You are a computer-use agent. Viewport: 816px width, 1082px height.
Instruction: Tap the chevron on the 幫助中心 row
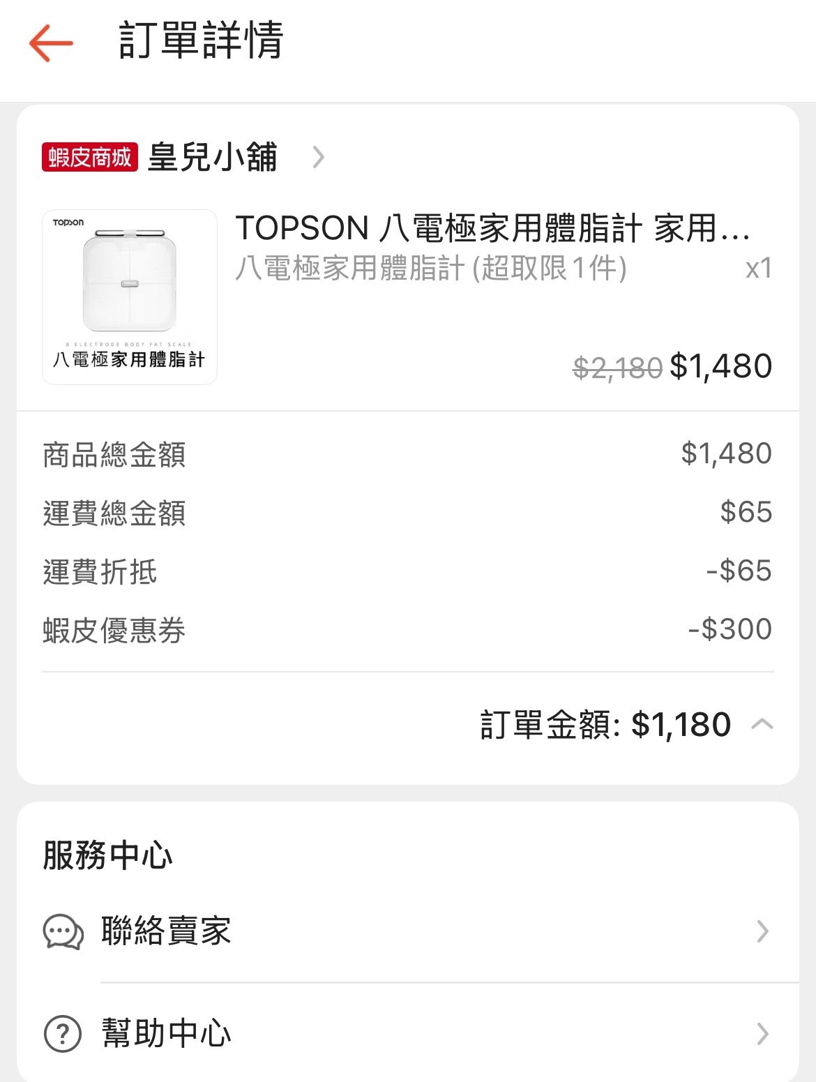(x=763, y=1033)
